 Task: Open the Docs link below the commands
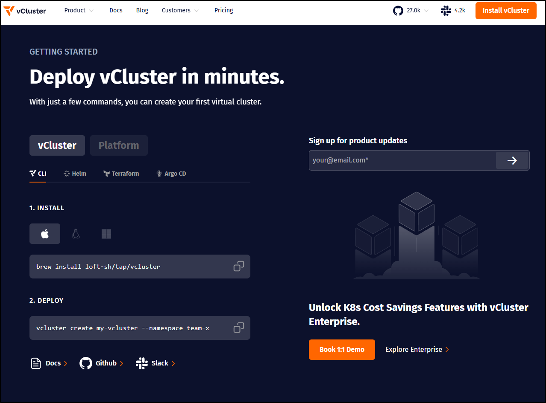coord(49,363)
